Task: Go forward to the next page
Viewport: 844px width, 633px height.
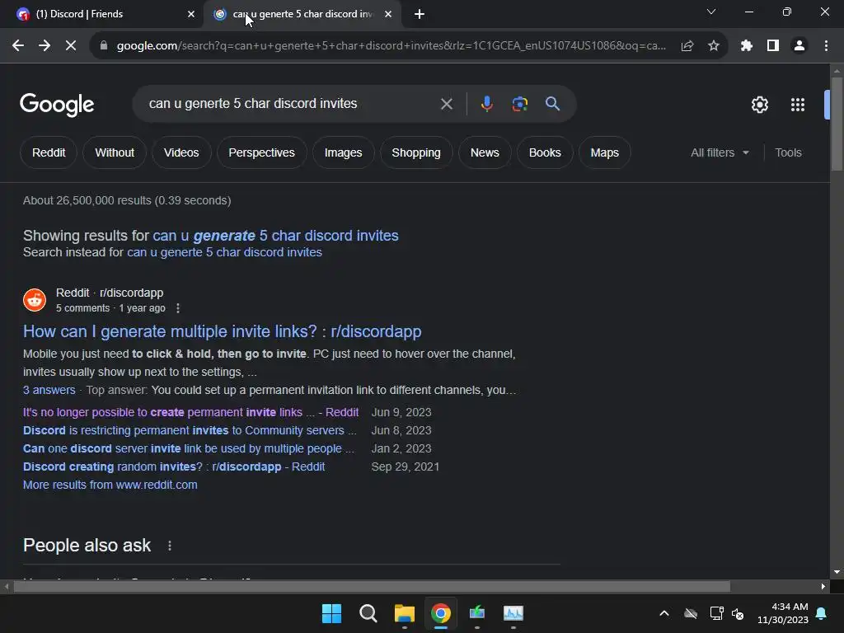Action: [45, 46]
